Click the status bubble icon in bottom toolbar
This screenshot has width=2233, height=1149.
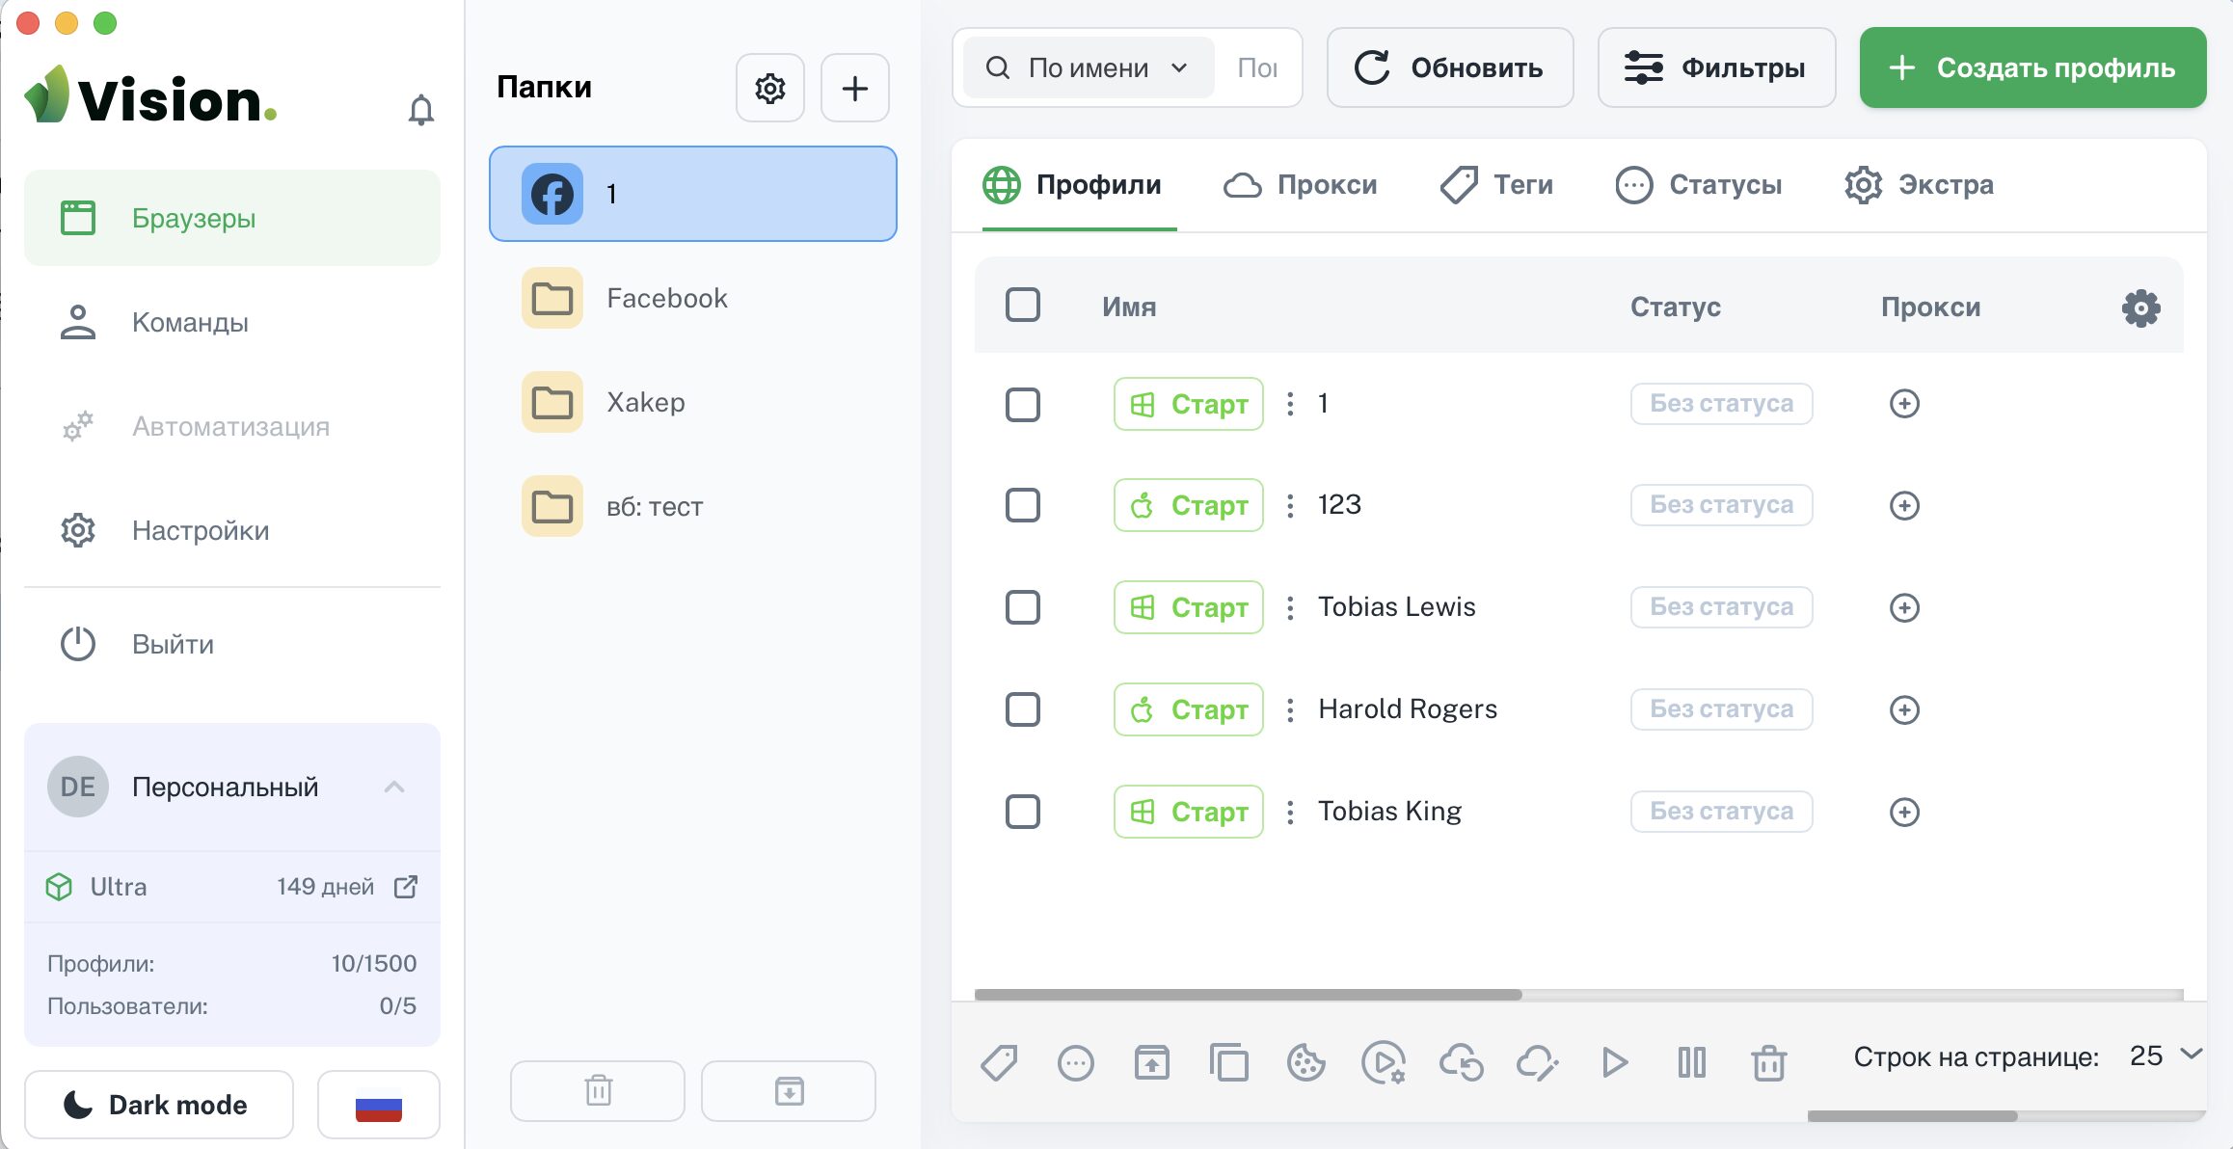[1075, 1063]
